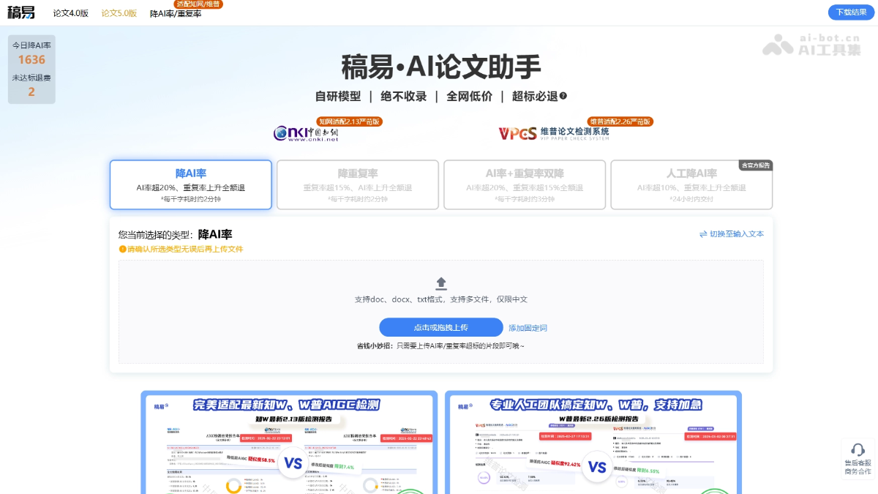This screenshot has height=494, width=878.
Task: Select the AI率+重复率双降 option
Action: pos(524,184)
